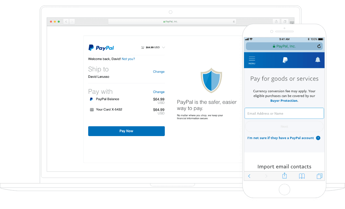
Task: Tap the notifications bell icon
Action: [318, 60]
